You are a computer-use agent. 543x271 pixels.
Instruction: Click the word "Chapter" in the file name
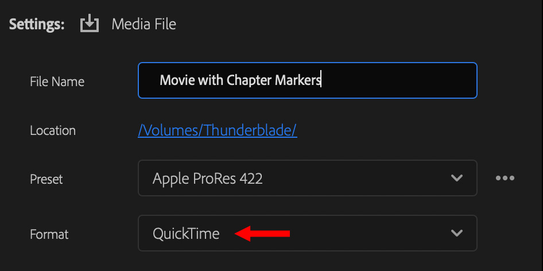pos(250,80)
